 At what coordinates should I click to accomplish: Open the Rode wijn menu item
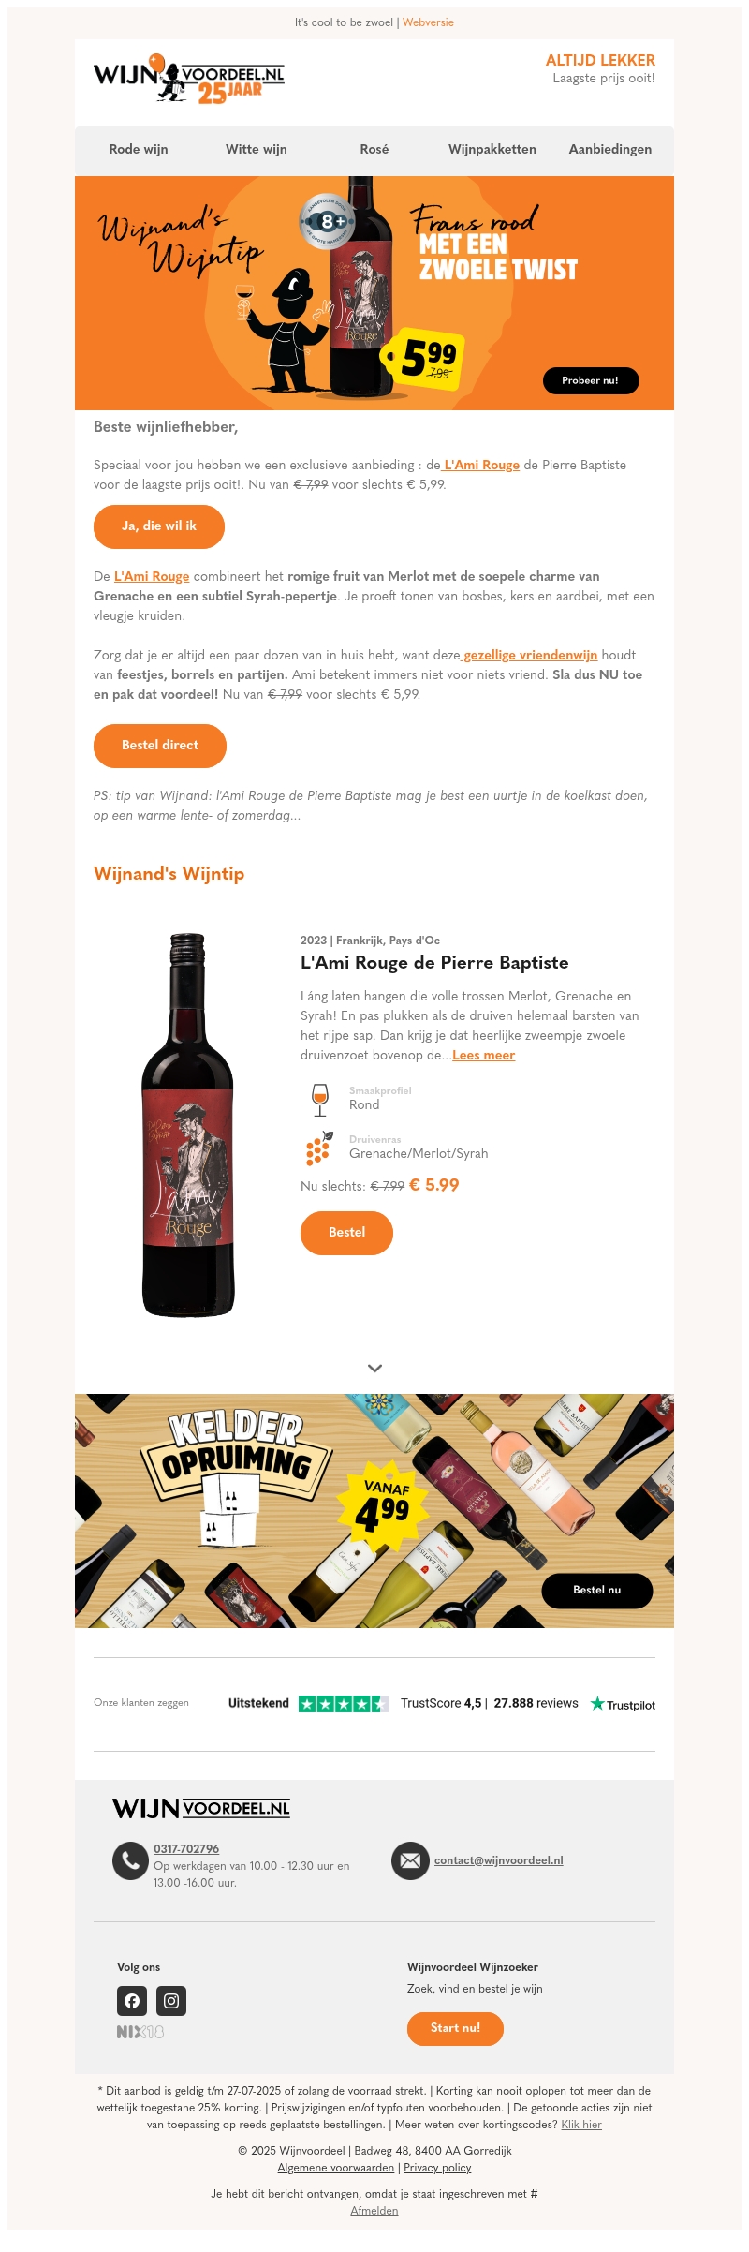point(139,149)
